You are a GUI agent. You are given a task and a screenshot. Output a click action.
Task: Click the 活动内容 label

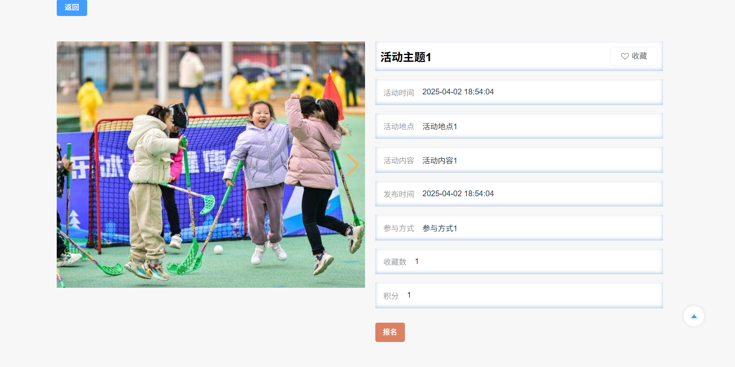(398, 161)
